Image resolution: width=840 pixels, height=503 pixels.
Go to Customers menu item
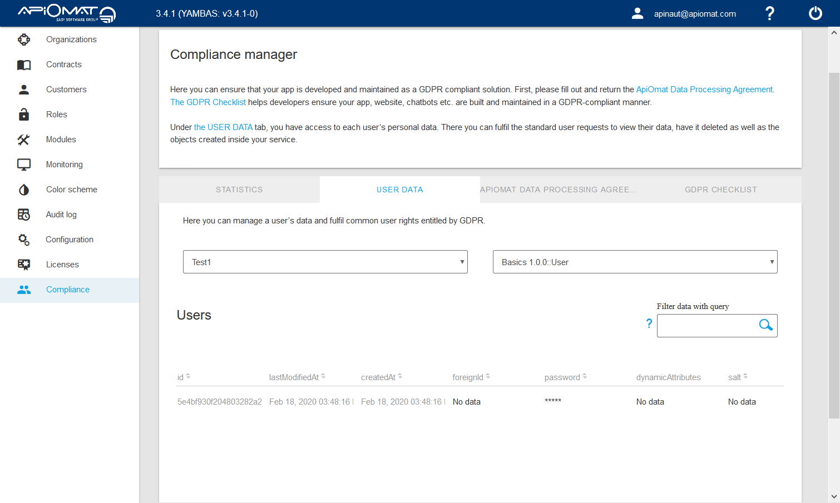pos(70,89)
